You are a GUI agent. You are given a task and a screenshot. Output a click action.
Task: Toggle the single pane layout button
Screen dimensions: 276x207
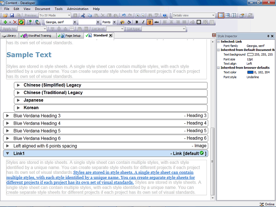pyautogui.click(x=221, y=16)
